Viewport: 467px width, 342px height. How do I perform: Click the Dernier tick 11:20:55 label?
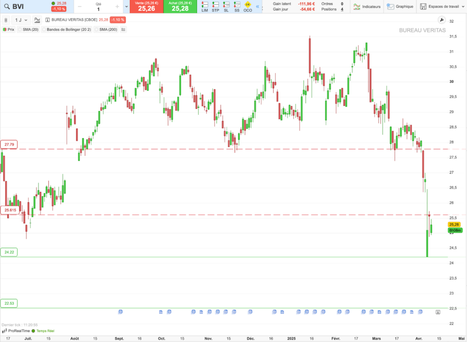click(20, 325)
